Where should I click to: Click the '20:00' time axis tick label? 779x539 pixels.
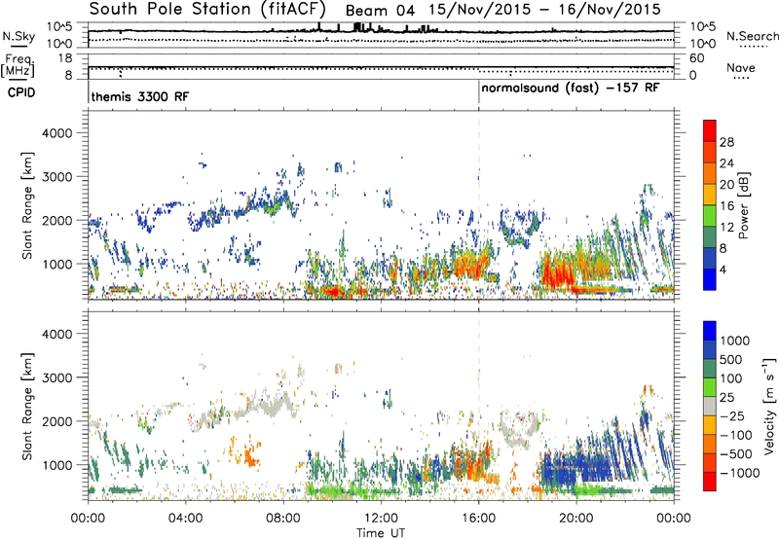[x=576, y=519]
